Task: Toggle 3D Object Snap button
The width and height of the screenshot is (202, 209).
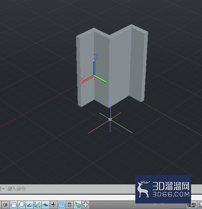Action: [21, 205]
